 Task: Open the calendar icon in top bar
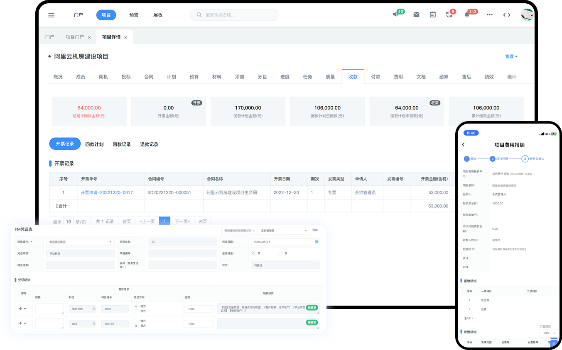(x=433, y=15)
